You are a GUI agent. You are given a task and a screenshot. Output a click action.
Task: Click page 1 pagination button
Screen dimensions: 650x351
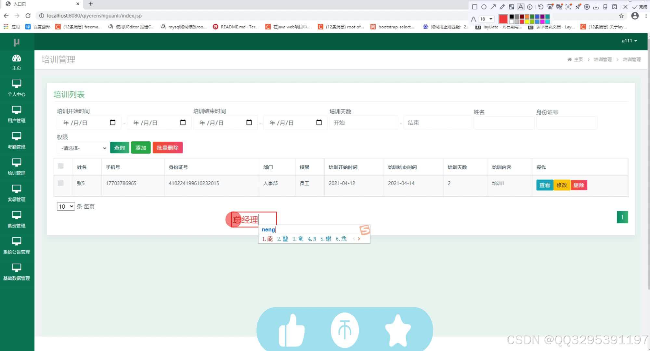coord(622,217)
